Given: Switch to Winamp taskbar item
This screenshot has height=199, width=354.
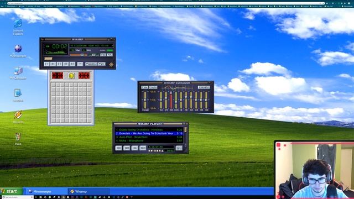Looking at the screenshot, I should (x=88, y=191).
